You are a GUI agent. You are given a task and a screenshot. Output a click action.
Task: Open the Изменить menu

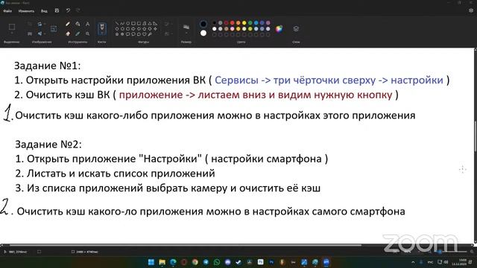(x=26, y=11)
